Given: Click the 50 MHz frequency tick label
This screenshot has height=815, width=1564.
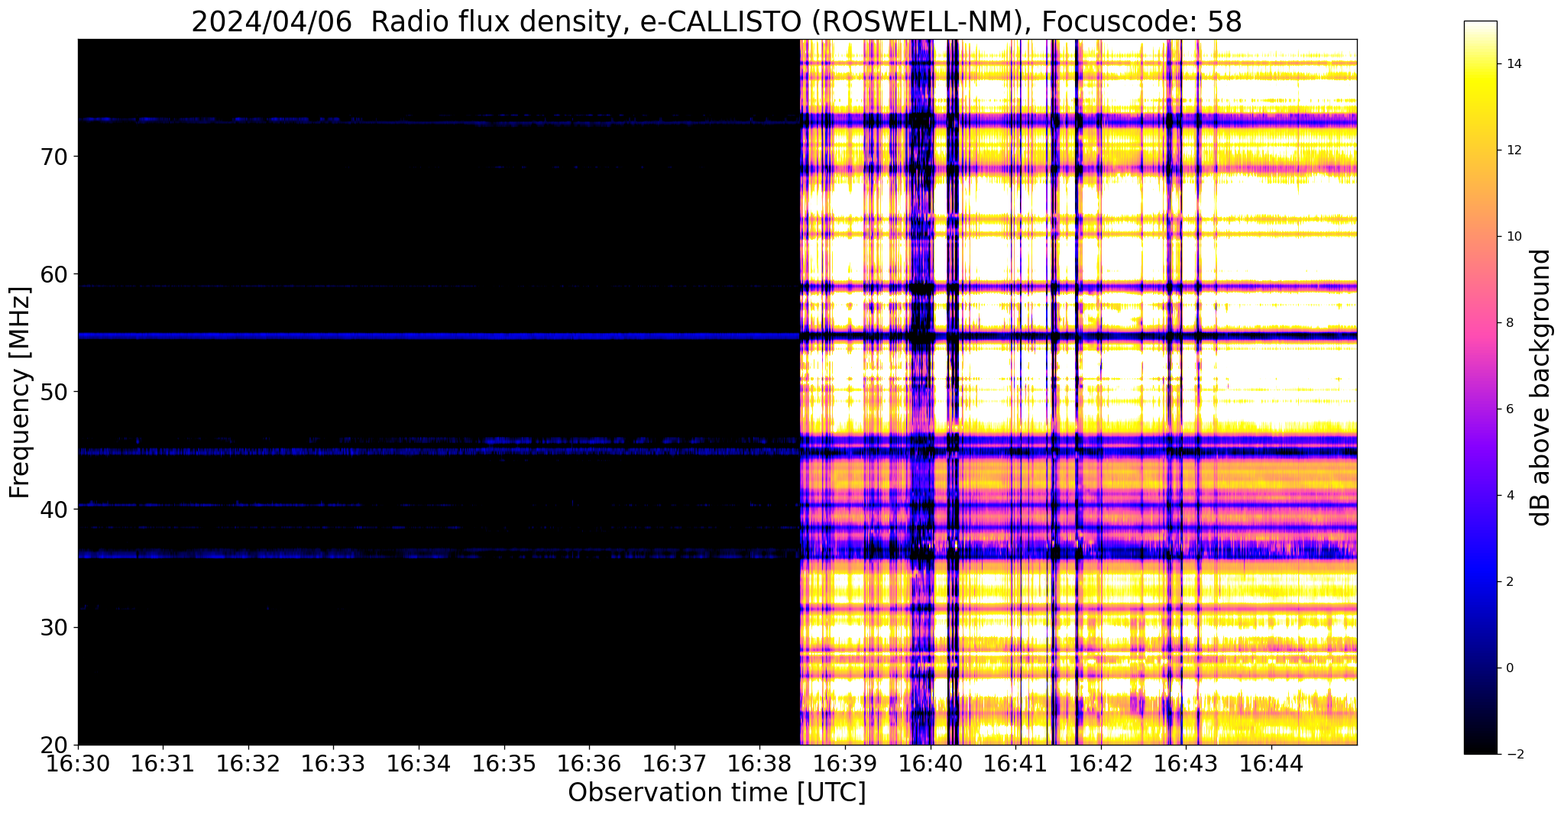Looking at the screenshot, I should 53,392.
